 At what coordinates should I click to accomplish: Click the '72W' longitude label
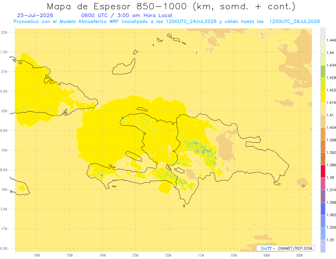coord(168,255)
